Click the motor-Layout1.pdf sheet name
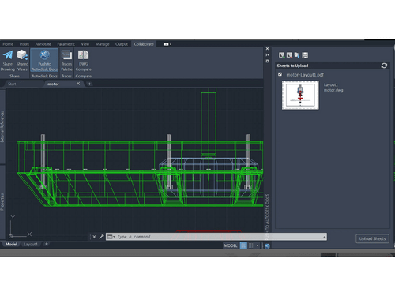 pos(305,75)
